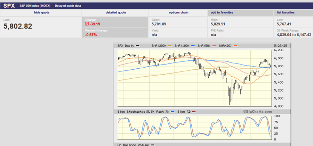Click the P/E Ratio n/a value
Viewport: 313px width, 146px height.
coord(213,35)
